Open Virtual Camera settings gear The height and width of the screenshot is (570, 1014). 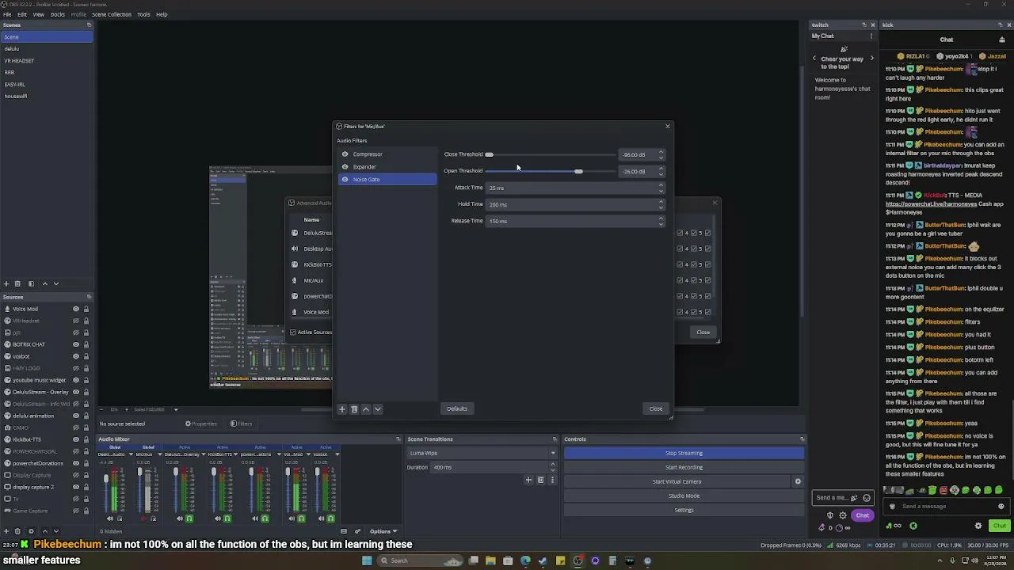[798, 481]
